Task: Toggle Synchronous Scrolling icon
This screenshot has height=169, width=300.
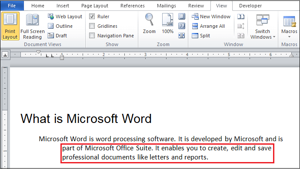Action: (x=241, y=26)
